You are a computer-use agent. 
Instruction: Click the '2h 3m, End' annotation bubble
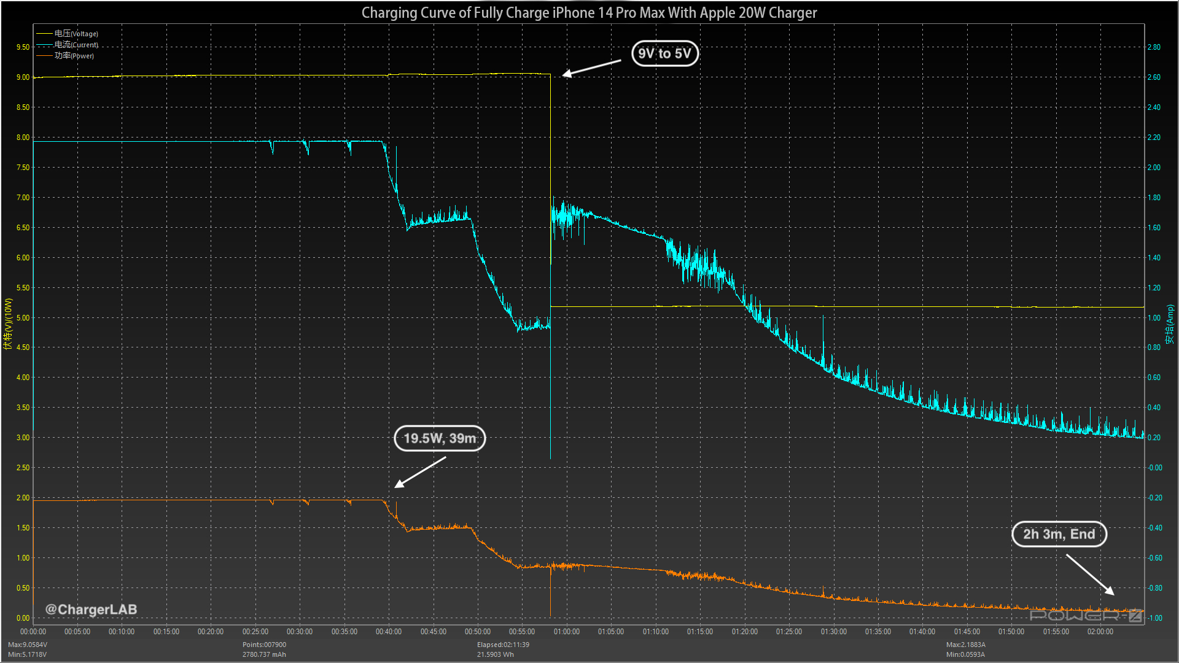(1059, 534)
